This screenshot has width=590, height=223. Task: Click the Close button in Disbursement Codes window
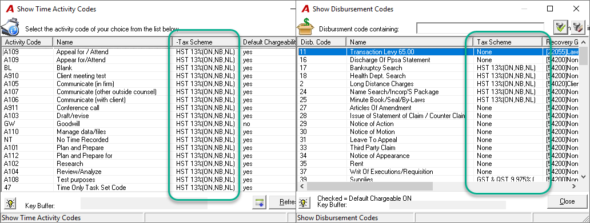tap(567, 201)
